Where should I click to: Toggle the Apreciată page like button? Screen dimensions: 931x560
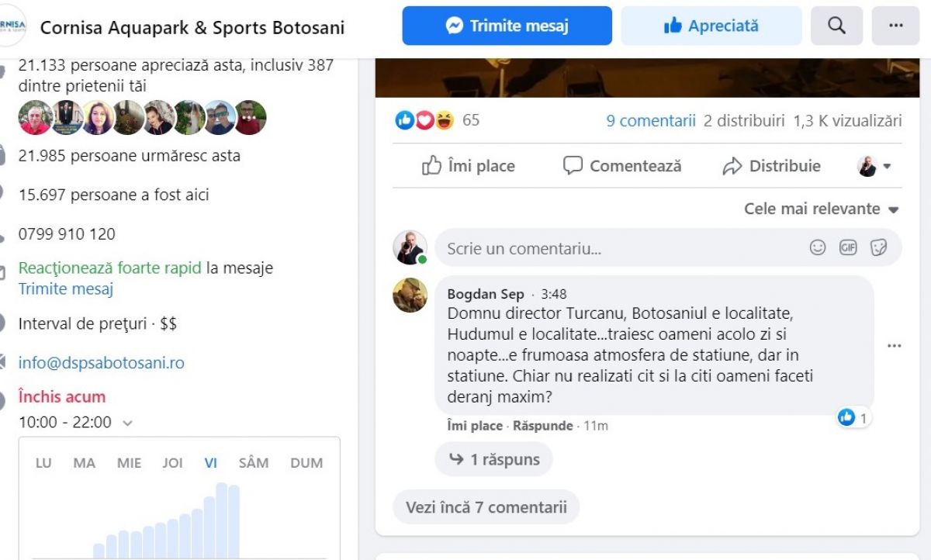tap(711, 26)
